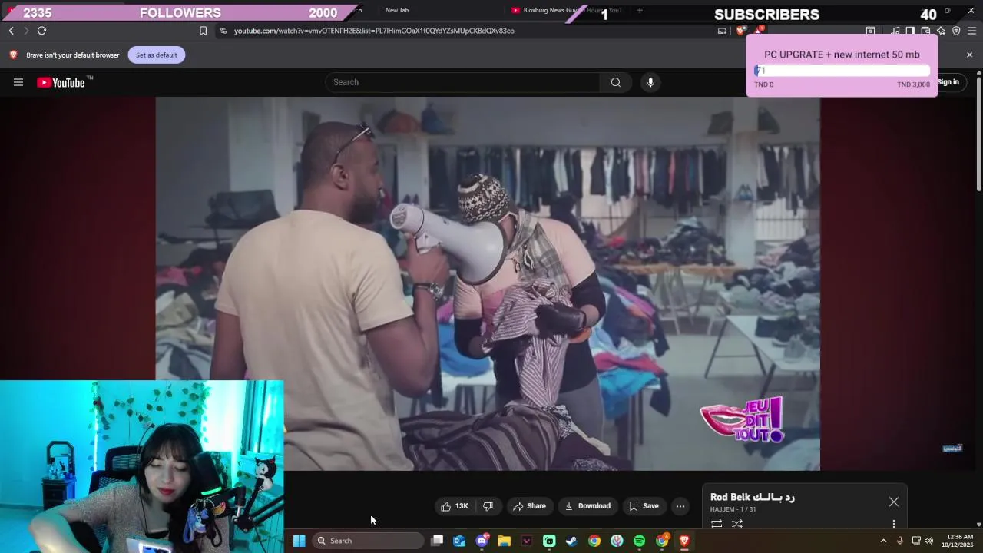Open the green Streamlabs-style taskbar icon
Viewport: 983px width, 553px height.
coord(549,541)
